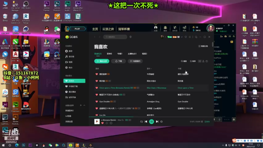Image resolution: width=263 pixels, height=148 pixels.
Task: Open 云顶之弈 tab in League client
Action: point(108,29)
